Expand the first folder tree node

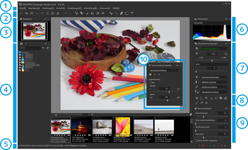[x=19, y=55]
